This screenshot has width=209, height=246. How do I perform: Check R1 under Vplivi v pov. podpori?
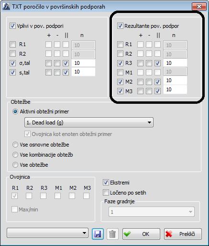click(12, 44)
